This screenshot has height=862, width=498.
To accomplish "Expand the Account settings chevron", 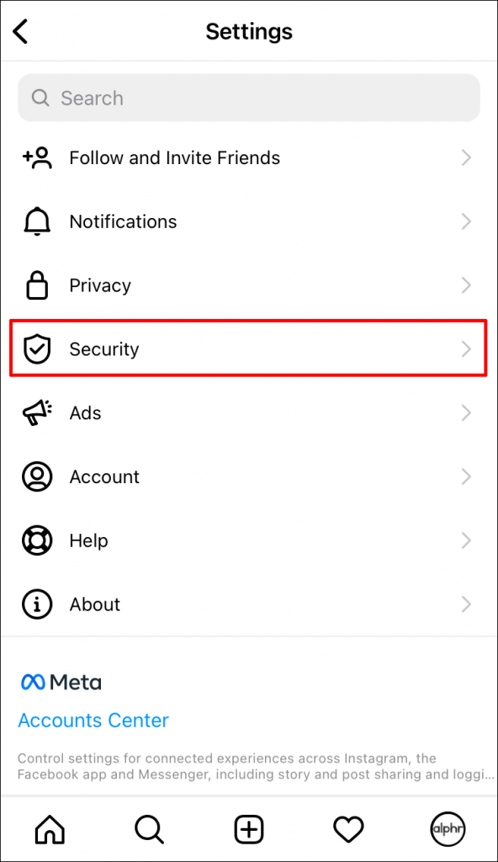I will pyautogui.click(x=467, y=476).
